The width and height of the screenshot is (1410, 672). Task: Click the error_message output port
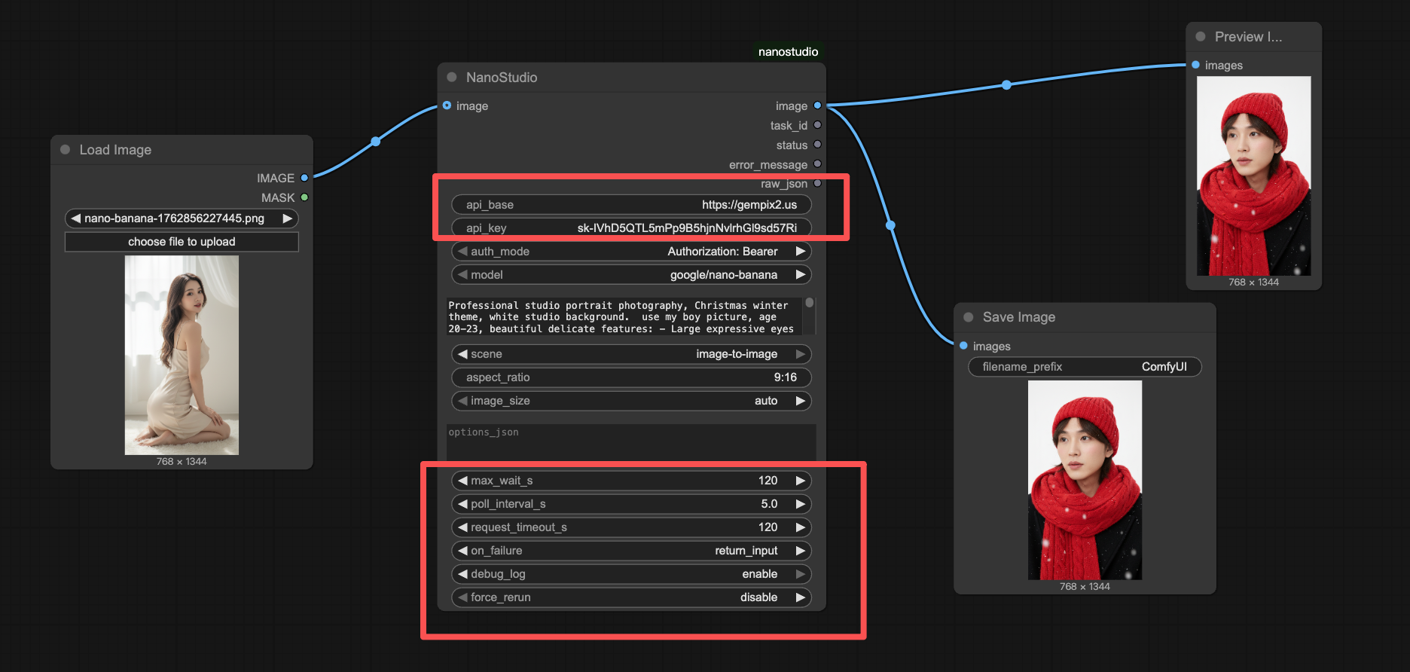pos(817,164)
